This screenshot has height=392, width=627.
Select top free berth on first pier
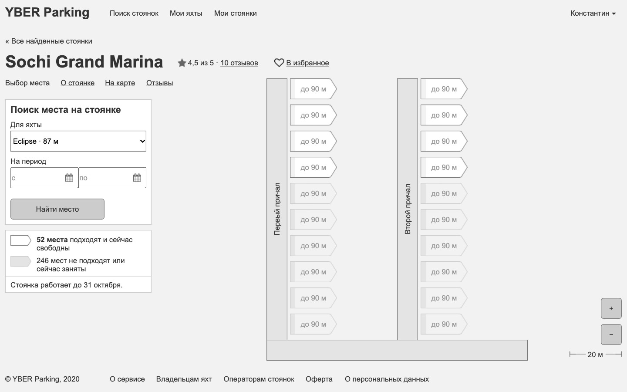click(313, 89)
